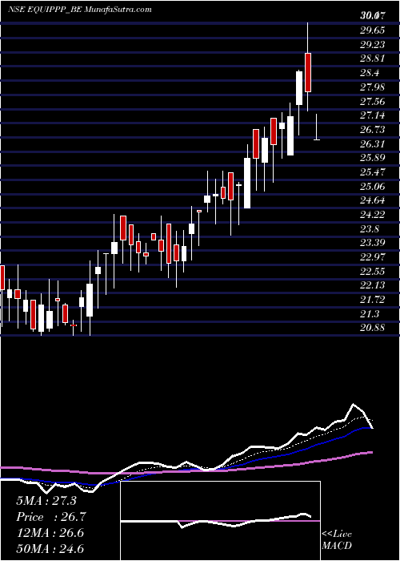Click the 21.72 price axis label
400x561 pixels.
coord(372,300)
